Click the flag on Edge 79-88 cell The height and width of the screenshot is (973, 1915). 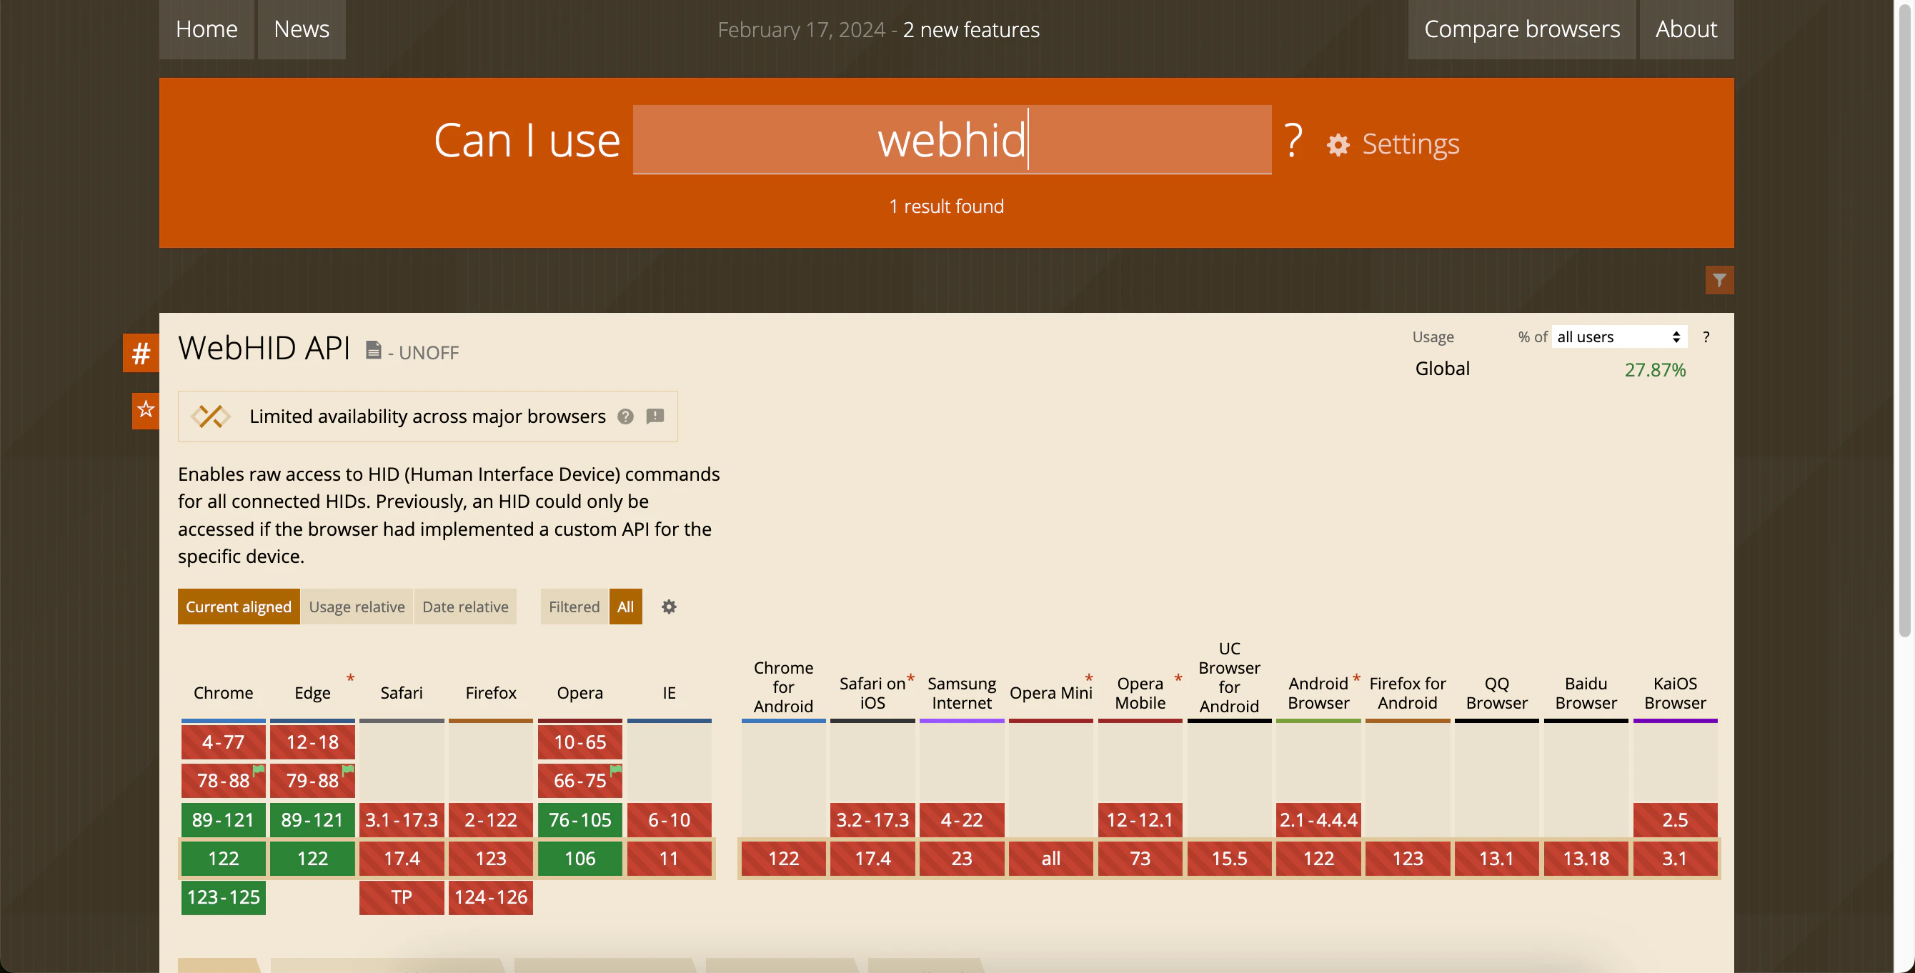click(348, 770)
